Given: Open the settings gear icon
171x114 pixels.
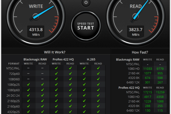Looking at the screenshot, I should coord(86,2).
